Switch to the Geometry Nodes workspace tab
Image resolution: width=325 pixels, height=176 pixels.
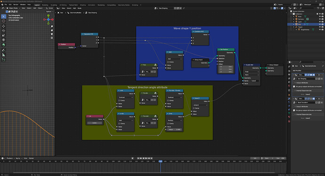pos(124,5)
